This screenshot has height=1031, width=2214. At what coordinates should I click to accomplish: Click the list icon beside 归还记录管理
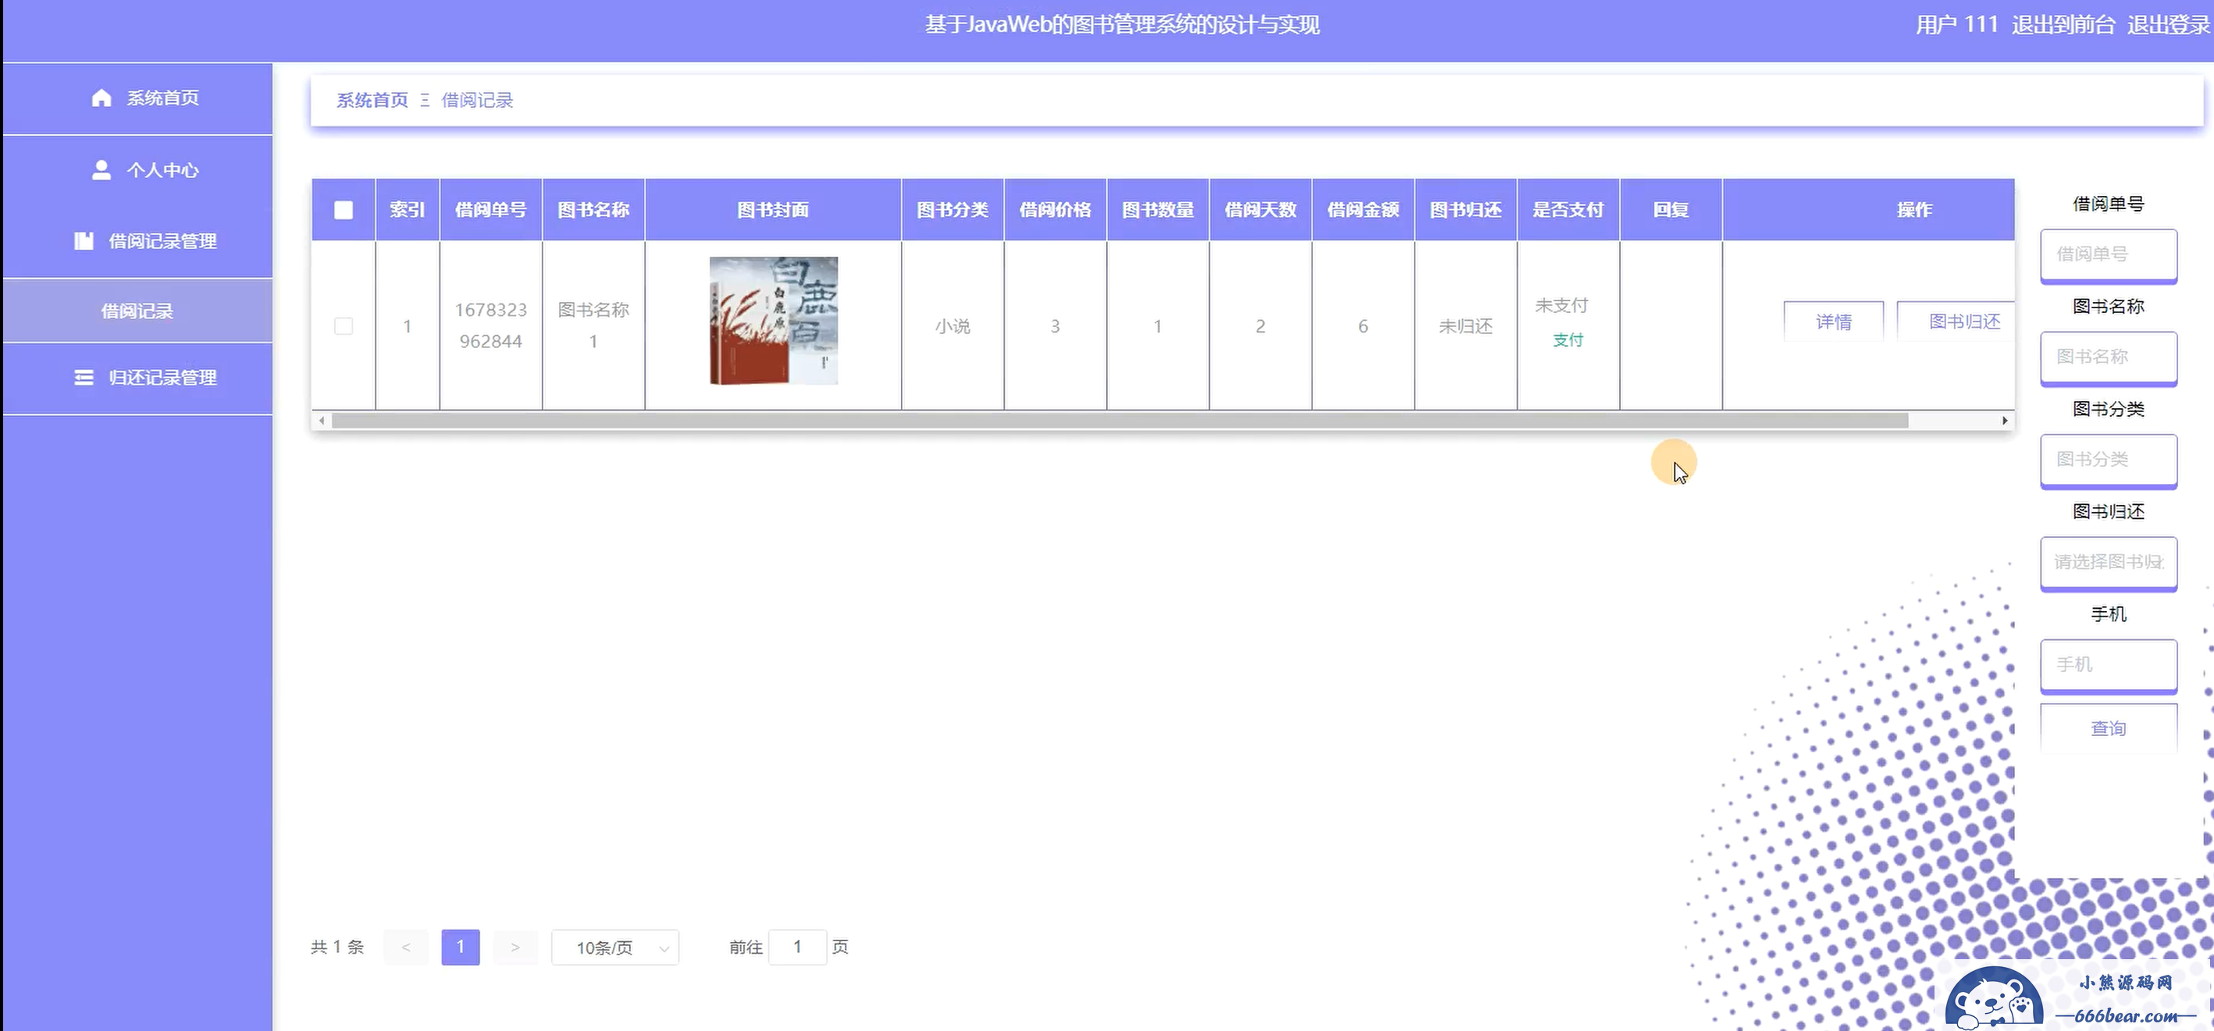click(84, 378)
